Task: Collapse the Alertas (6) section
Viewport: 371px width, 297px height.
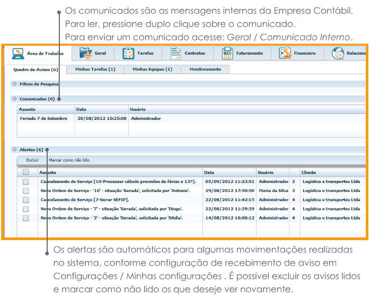Action: coord(14,150)
